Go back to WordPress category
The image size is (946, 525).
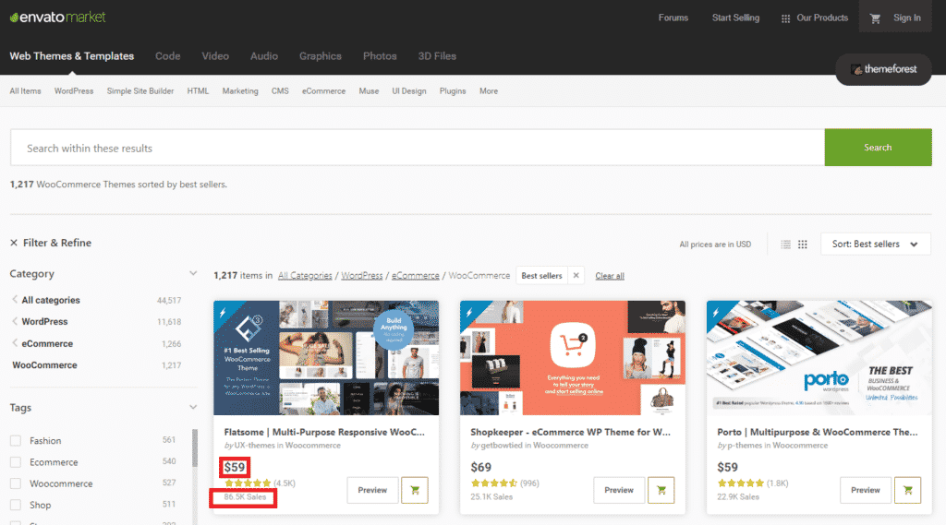[x=44, y=322]
